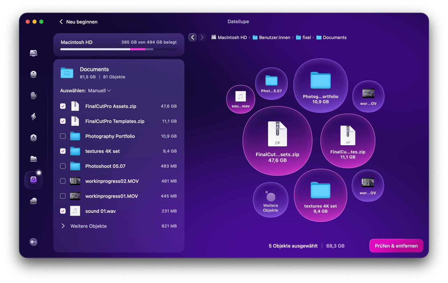Open the Applications icon in sidebar
Screen dimensions: 448x283
coord(34,138)
